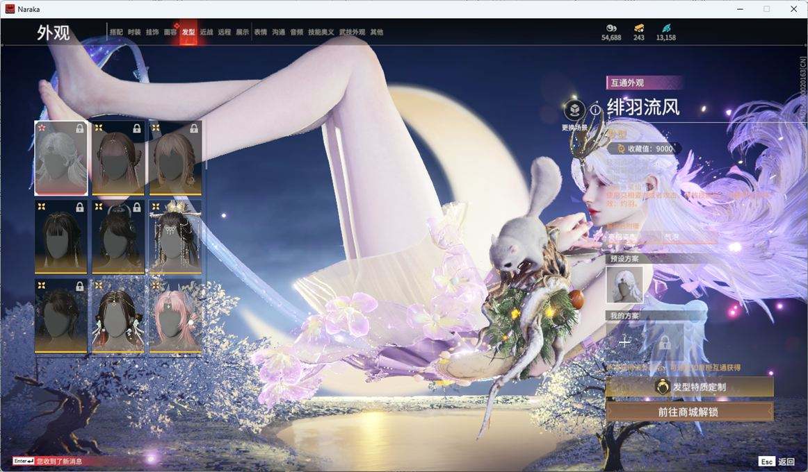Click the Naraka app icon in title bar

pos(10,9)
